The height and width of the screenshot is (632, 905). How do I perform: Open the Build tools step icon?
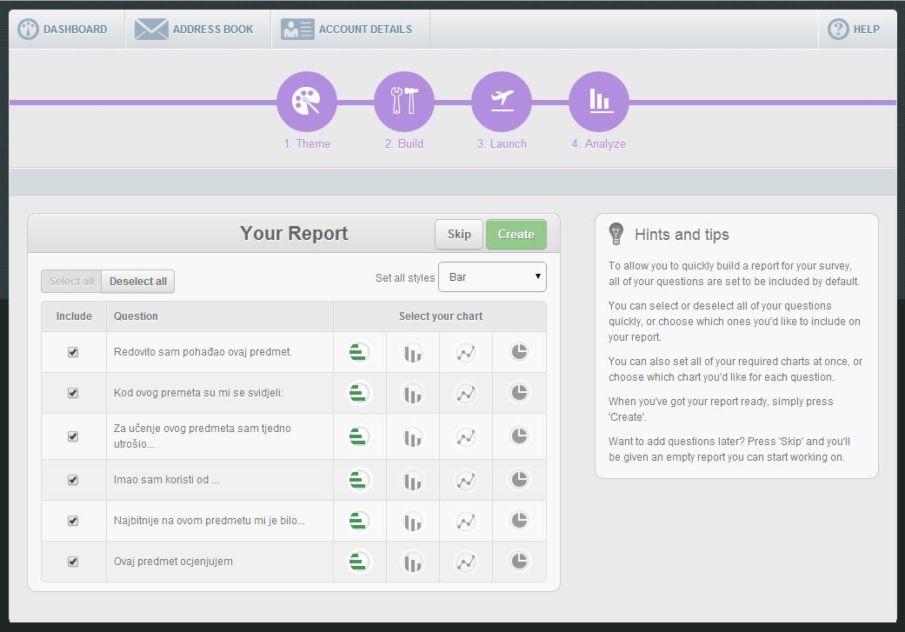coord(403,102)
